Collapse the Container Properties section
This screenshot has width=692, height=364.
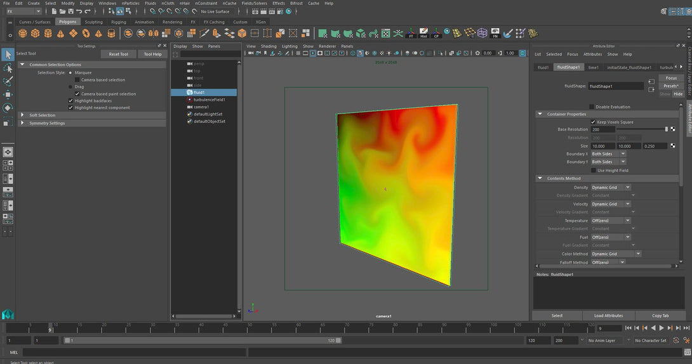540,114
